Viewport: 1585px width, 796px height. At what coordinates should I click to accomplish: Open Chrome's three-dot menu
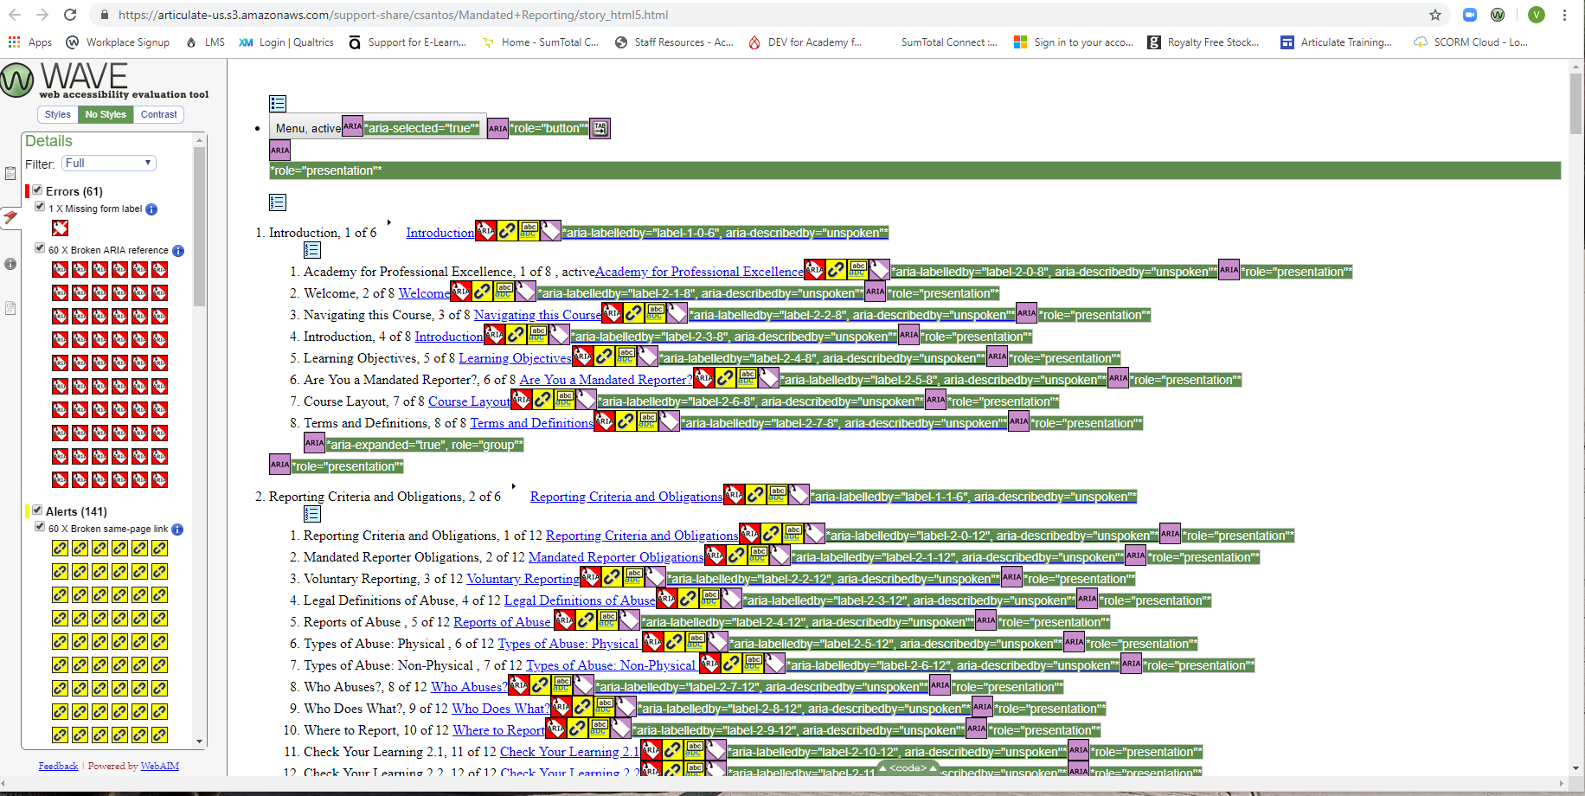1564,15
